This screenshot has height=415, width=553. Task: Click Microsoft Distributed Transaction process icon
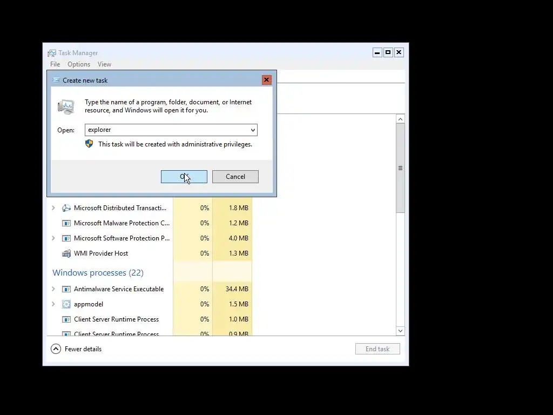66,208
